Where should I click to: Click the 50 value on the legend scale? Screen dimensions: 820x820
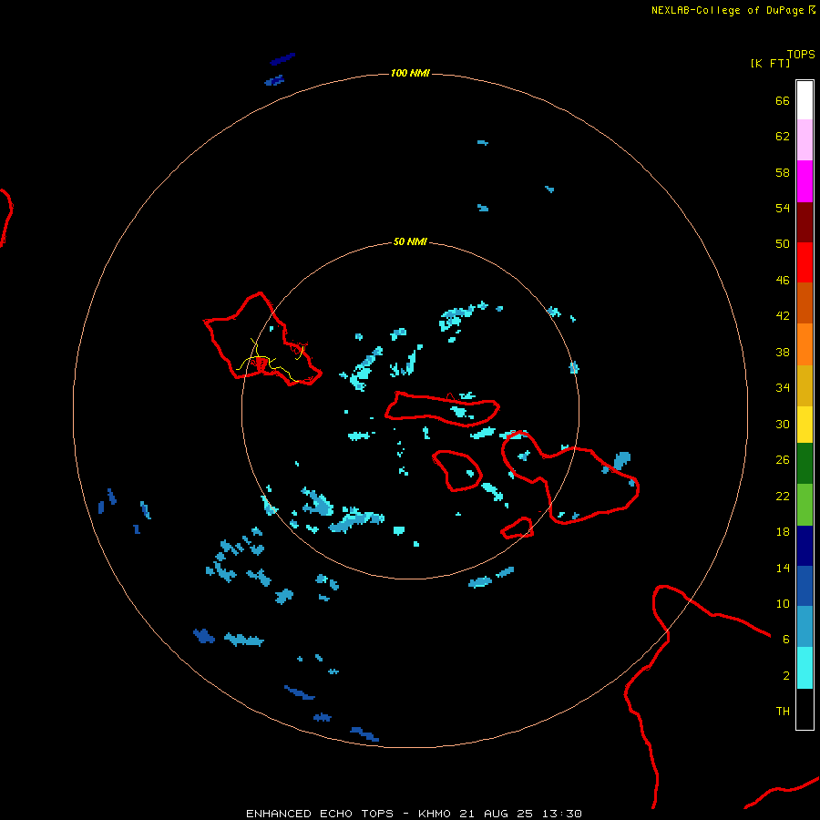pos(783,243)
